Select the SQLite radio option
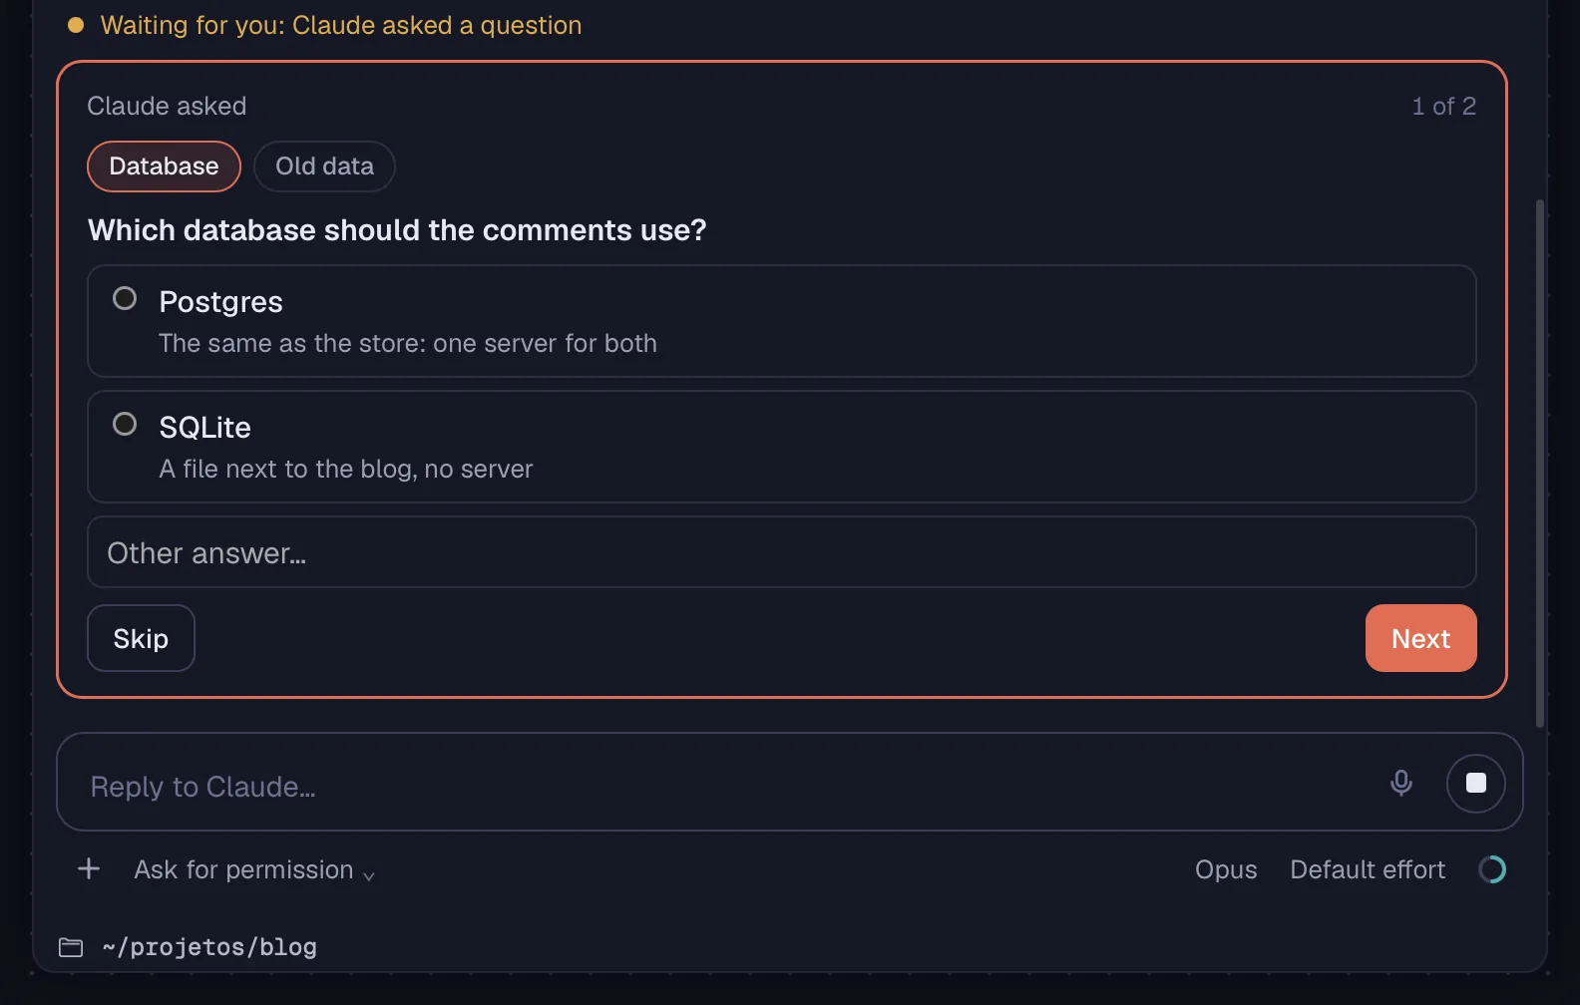The image size is (1580, 1005). pyautogui.click(x=782, y=447)
